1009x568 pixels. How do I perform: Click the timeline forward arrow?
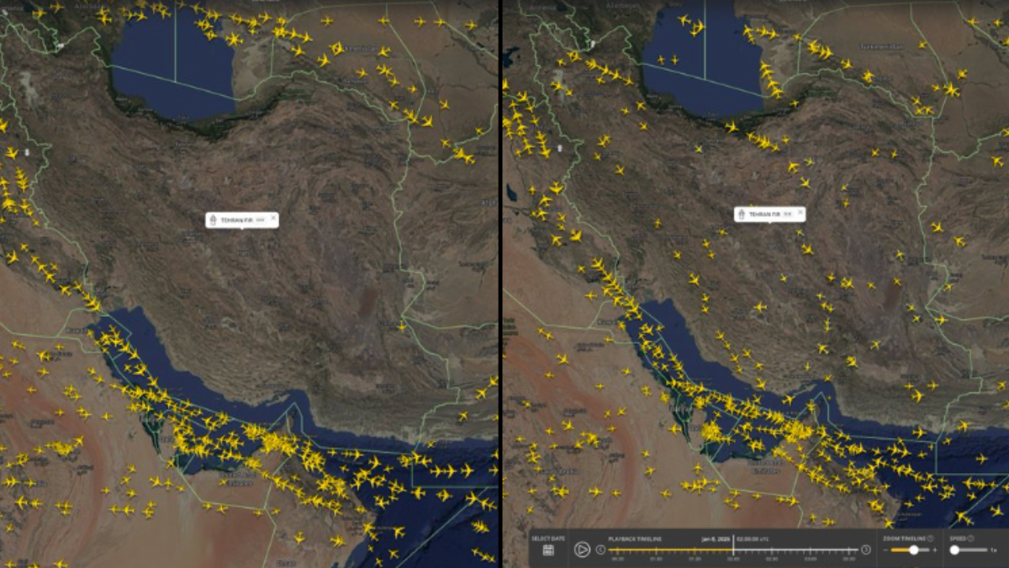click(865, 550)
